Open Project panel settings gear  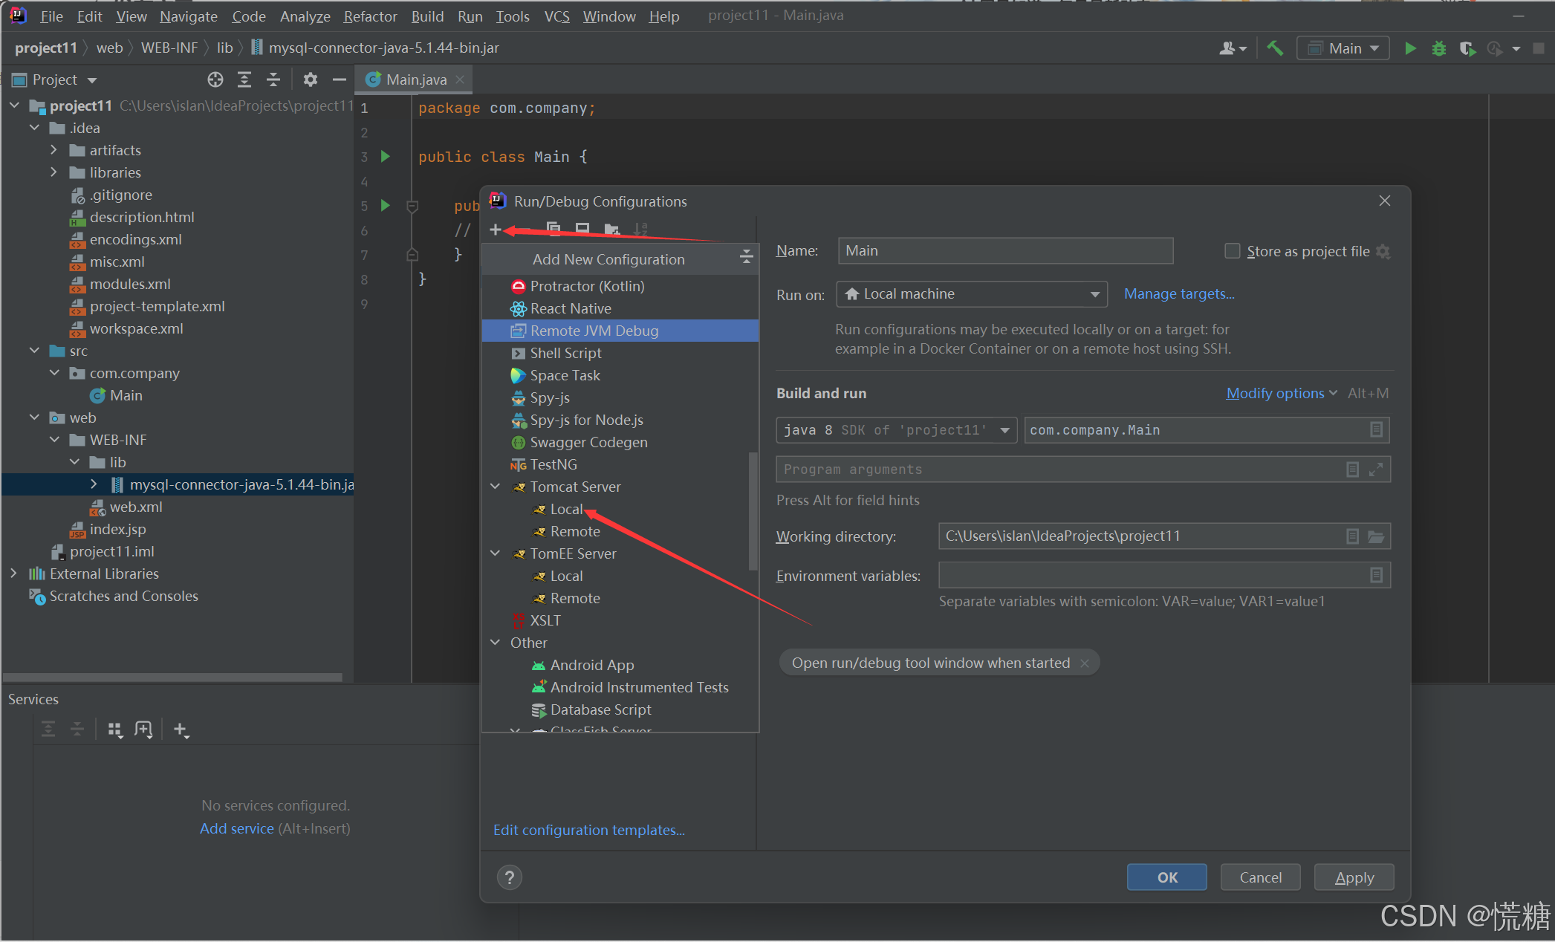point(311,79)
